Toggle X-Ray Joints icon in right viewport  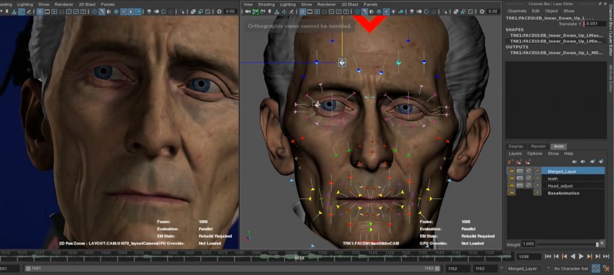coord(471,11)
